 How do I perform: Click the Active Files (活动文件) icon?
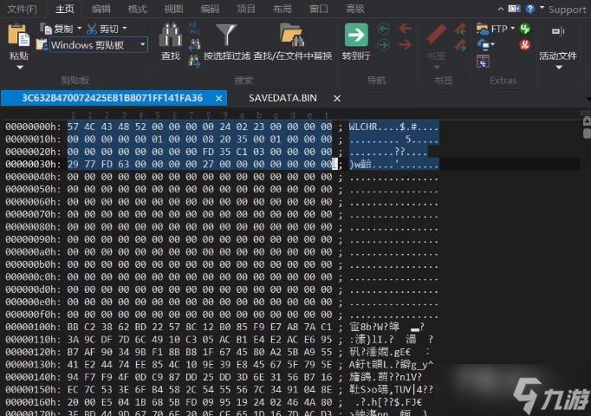click(x=555, y=35)
